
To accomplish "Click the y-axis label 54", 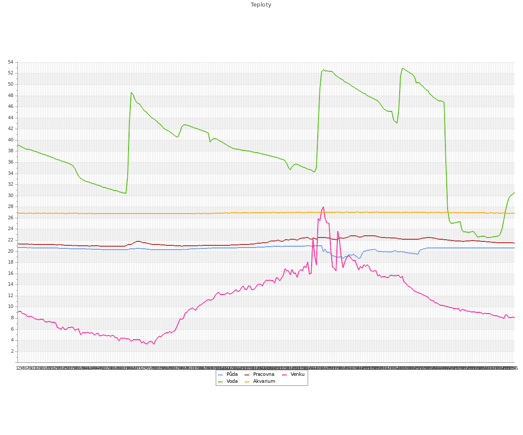I will pos(11,62).
